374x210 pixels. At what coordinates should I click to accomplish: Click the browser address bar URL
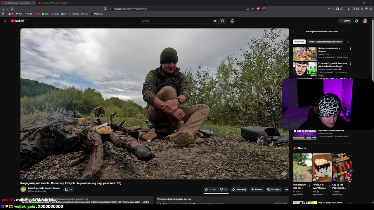click(130, 9)
